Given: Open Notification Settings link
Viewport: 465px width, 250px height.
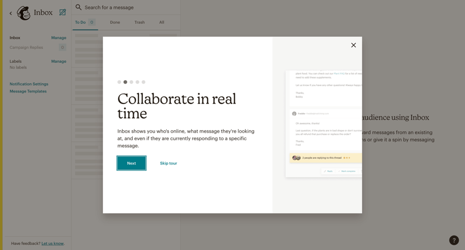Looking at the screenshot, I should click(x=28, y=84).
